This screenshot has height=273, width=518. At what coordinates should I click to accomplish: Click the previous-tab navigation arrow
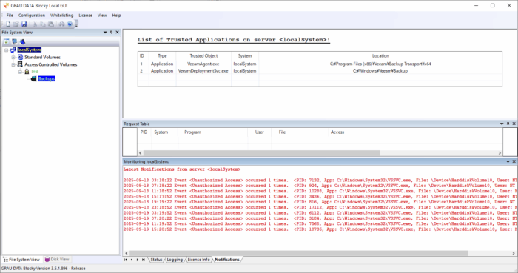point(132,260)
